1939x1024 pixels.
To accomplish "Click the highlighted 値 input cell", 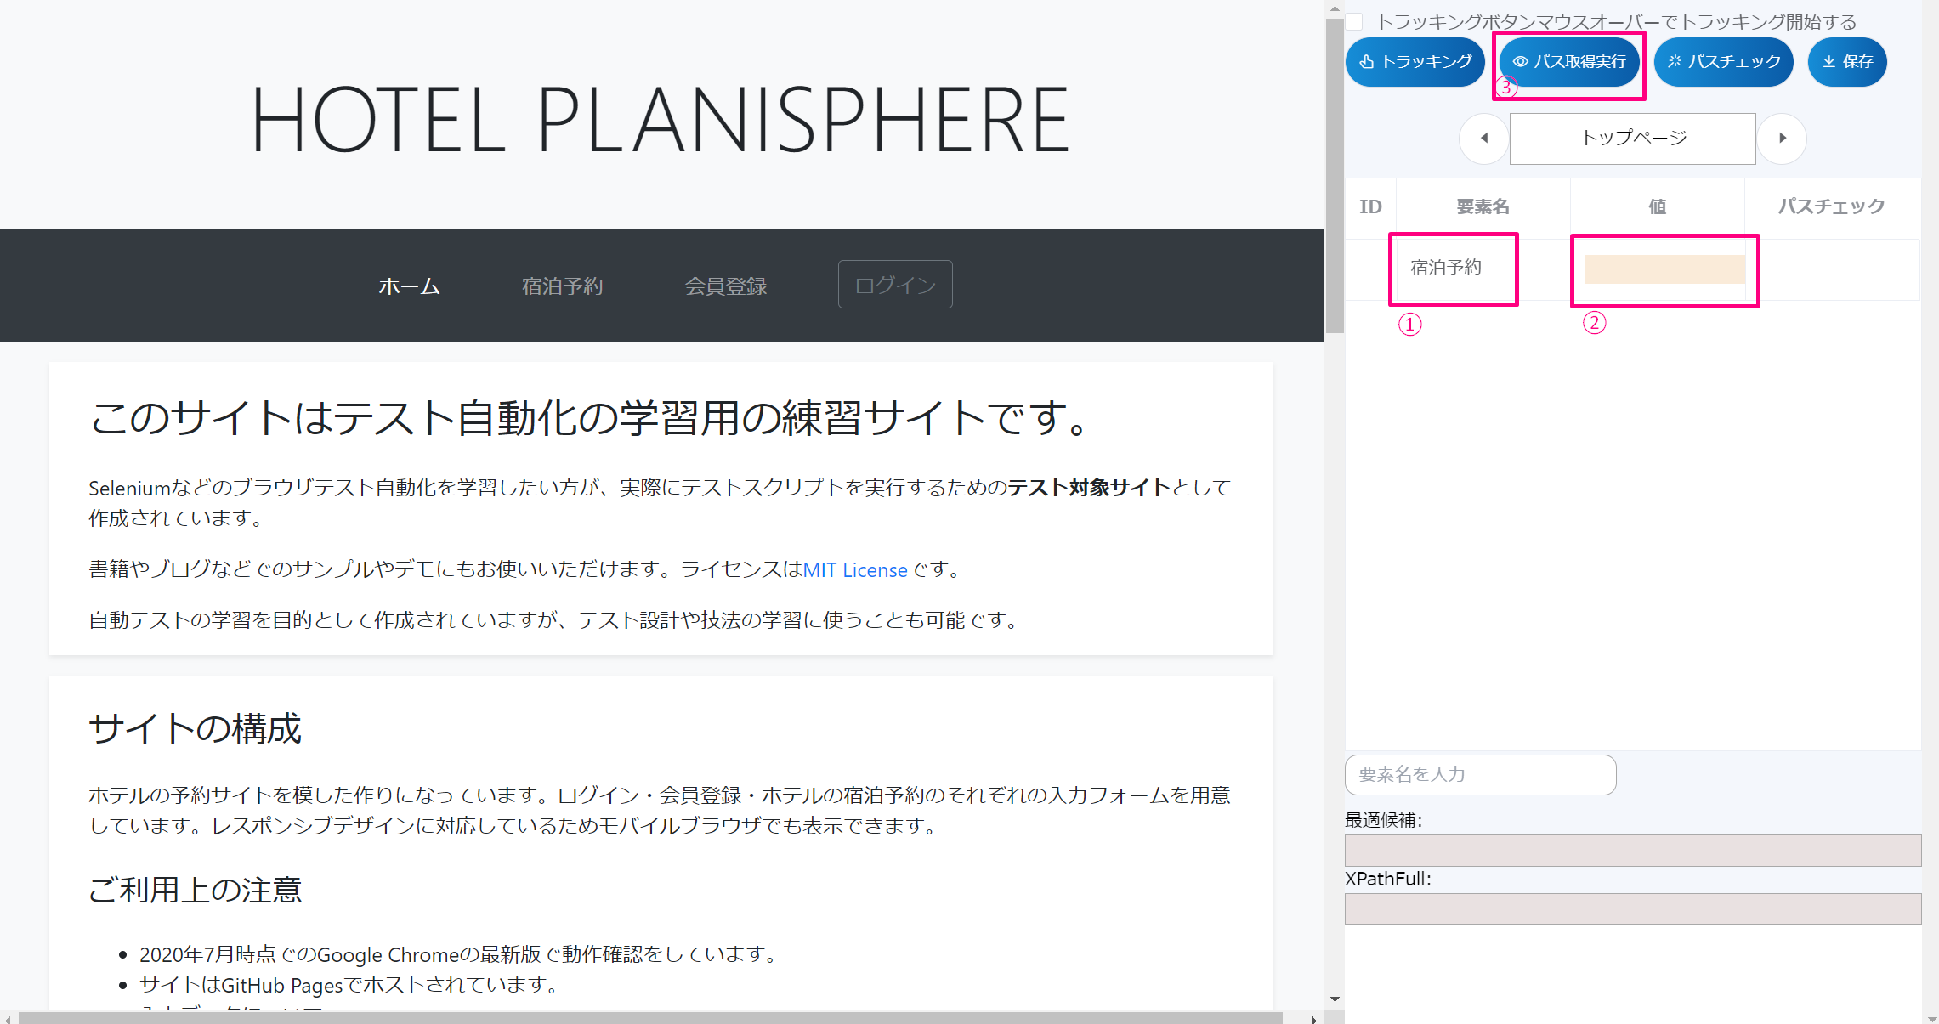I will point(1664,269).
